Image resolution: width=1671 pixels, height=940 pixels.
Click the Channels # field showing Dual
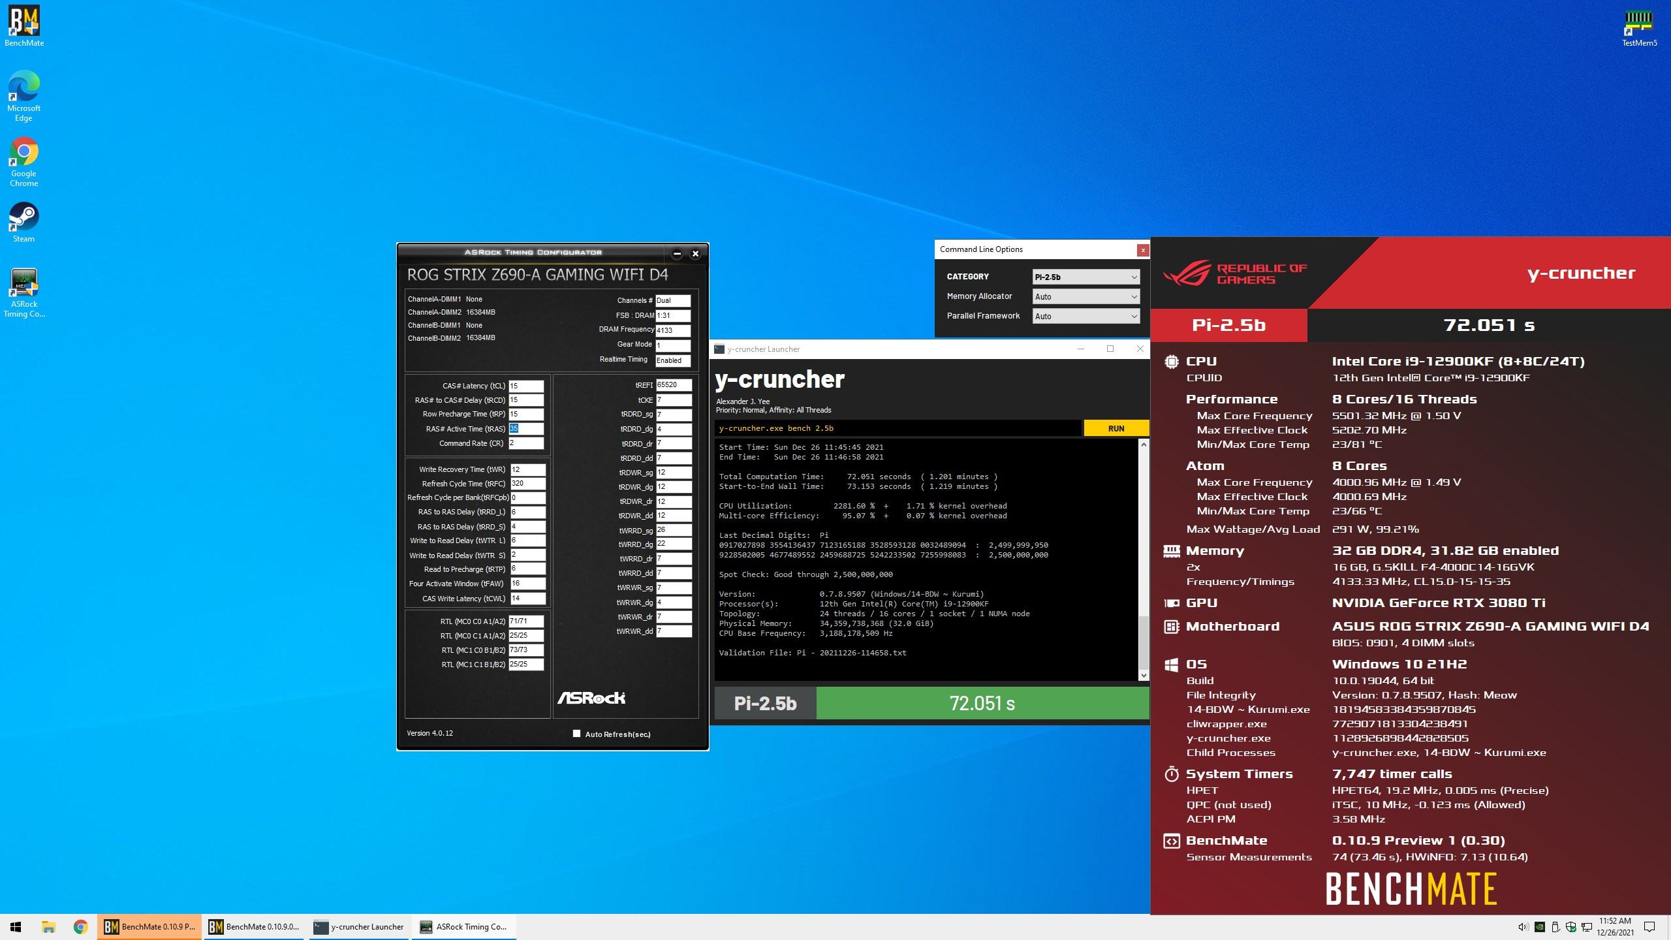tap(673, 300)
